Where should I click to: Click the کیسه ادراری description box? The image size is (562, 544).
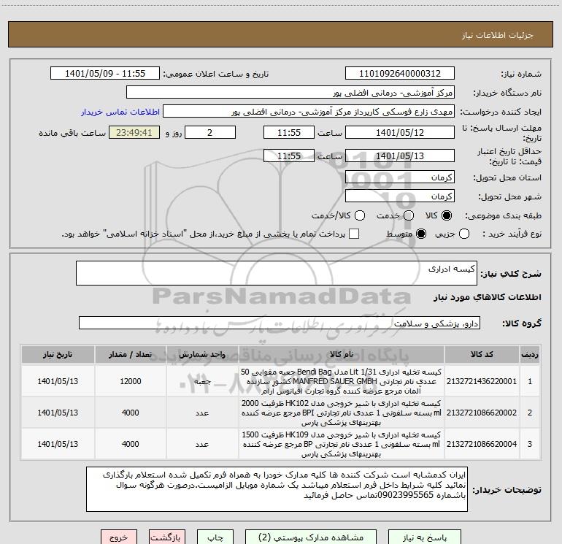[x=277, y=273]
